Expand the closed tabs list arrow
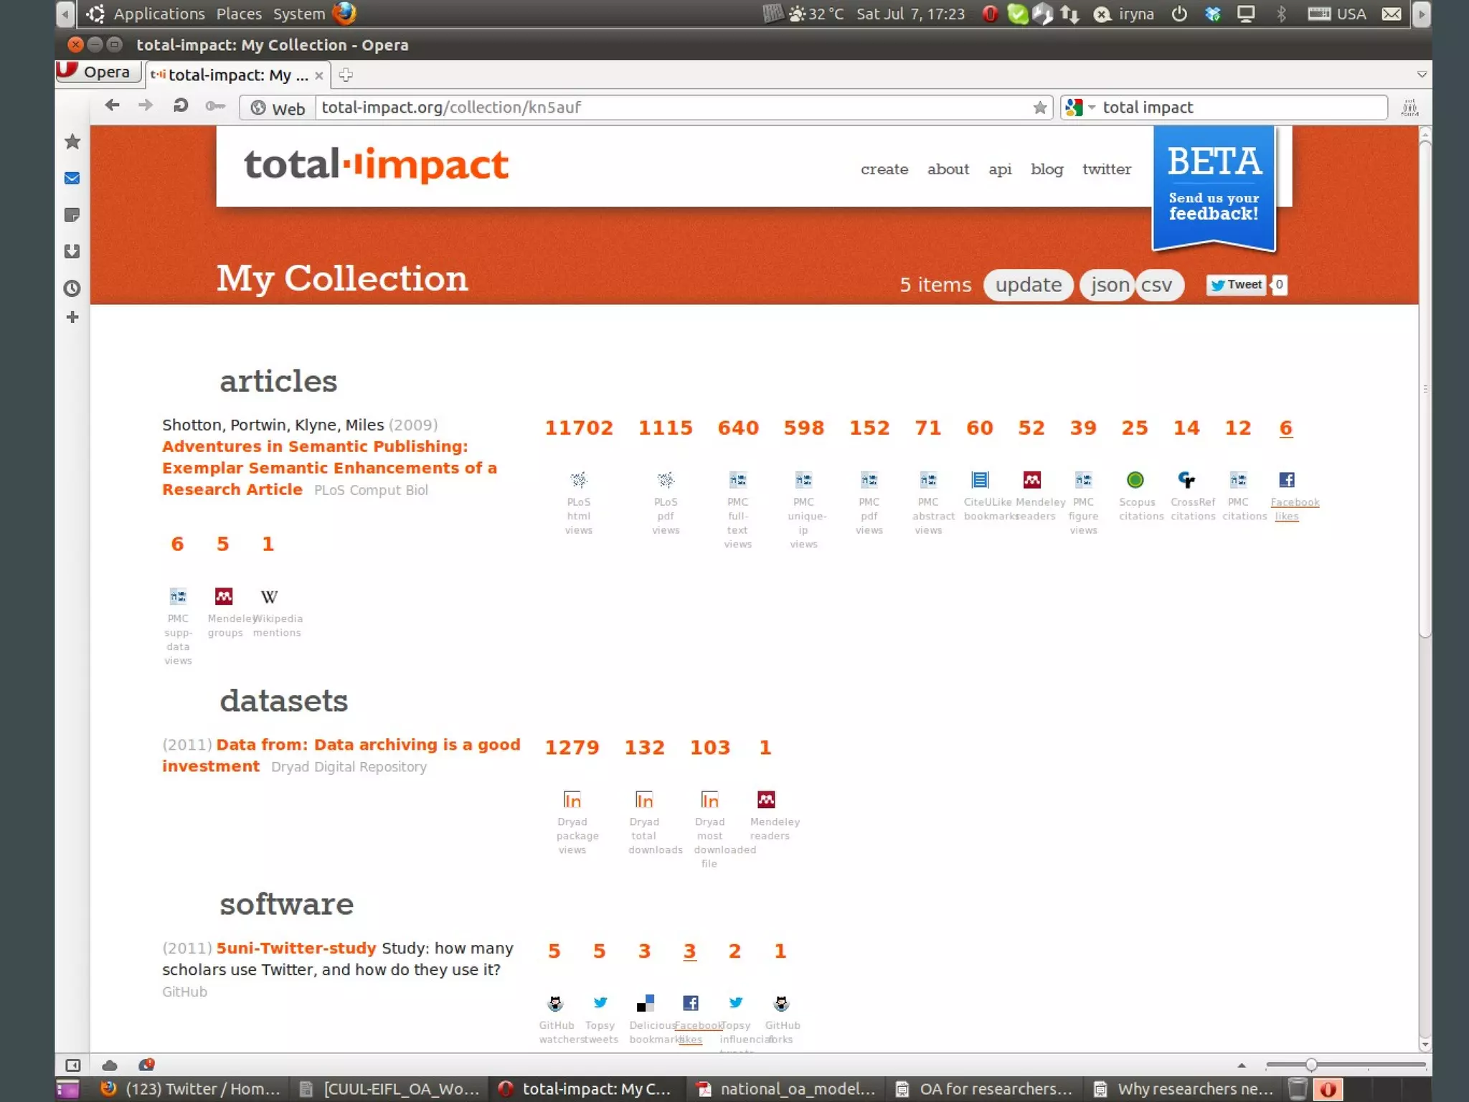The width and height of the screenshot is (1469, 1102). [1422, 75]
